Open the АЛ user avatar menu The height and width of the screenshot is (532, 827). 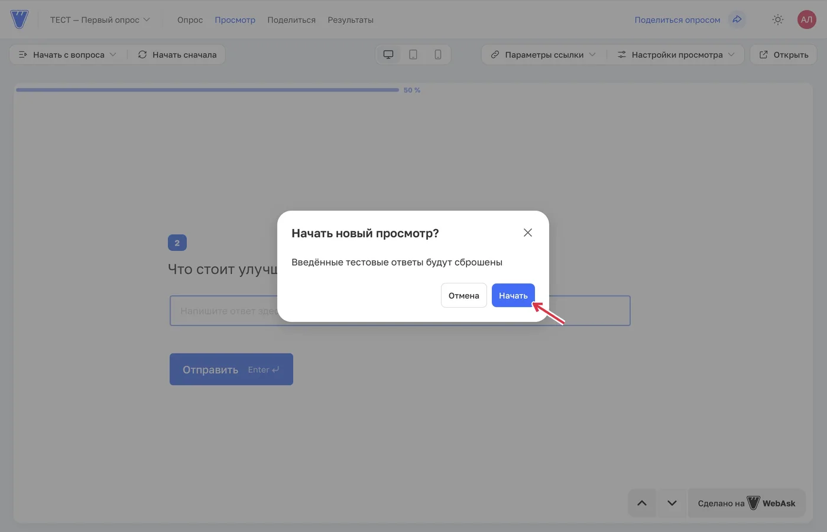click(807, 20)
